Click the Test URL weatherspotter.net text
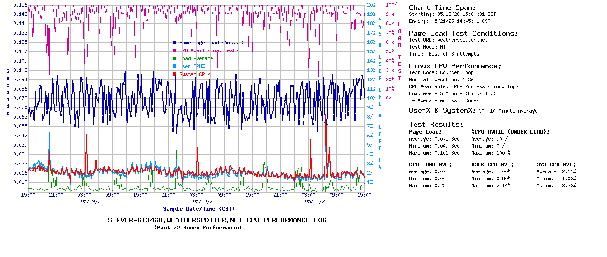The image size is (607, 257). [x=448, y=40]
